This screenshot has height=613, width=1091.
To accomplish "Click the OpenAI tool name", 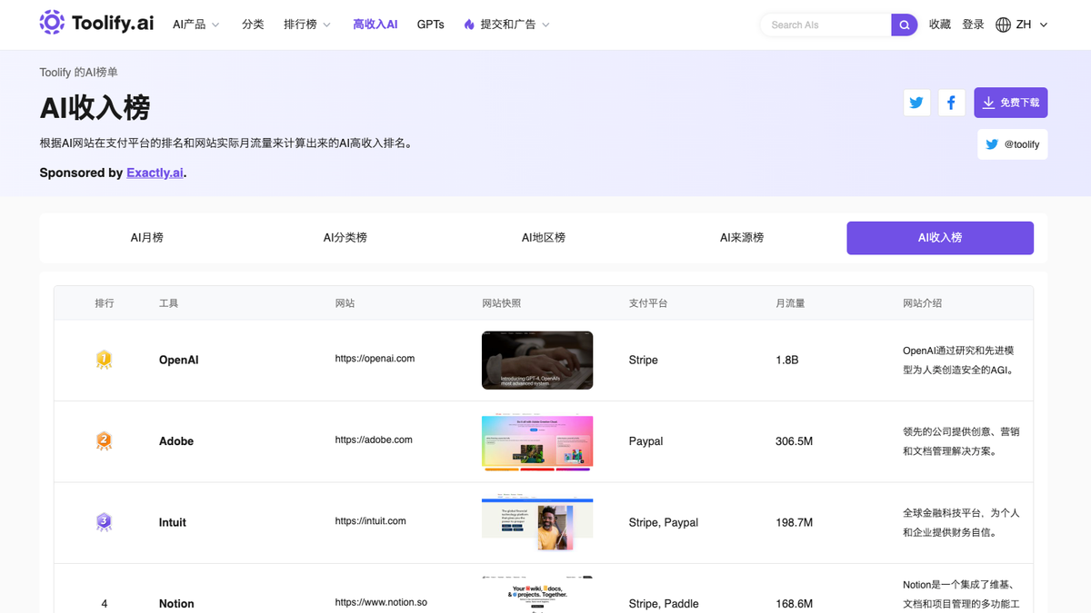I will 178,360.
